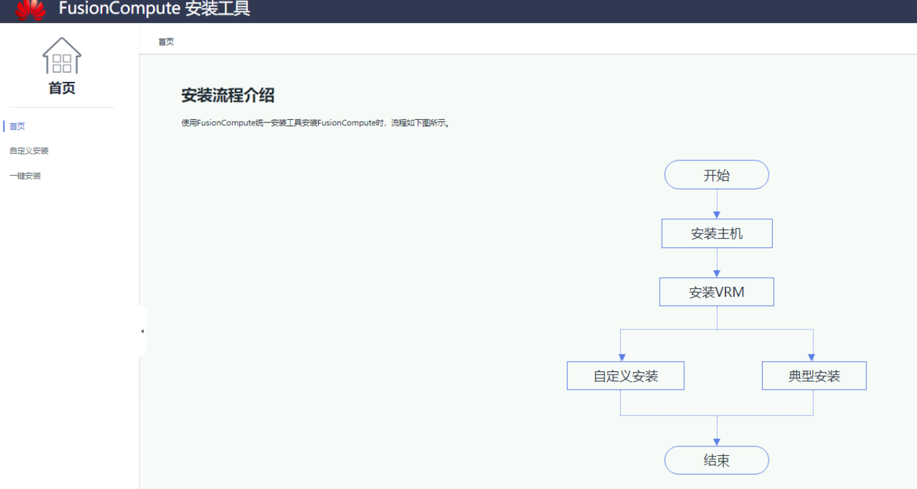Image resolution: width=917 pixels, height=489 pixels.
Task: Collapse the sidebar with the small arrow handle
Action: [x=142, y=331]
